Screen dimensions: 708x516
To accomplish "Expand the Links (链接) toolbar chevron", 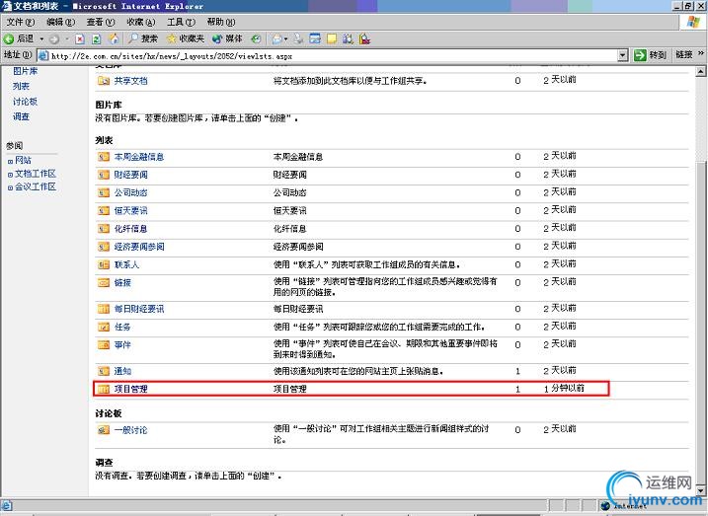I will [x=701, y=53].
